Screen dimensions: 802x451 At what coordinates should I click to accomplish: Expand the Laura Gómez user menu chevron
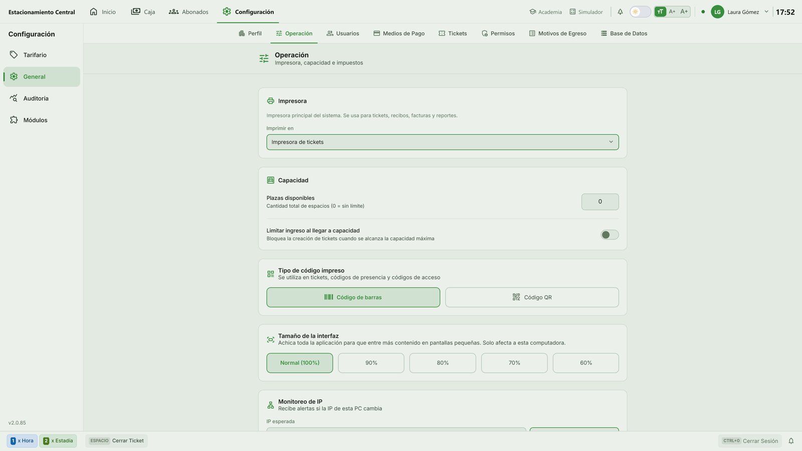pos(766,12)
